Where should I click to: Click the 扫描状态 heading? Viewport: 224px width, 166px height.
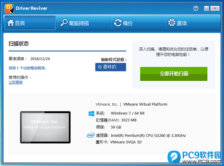(19, 44)
